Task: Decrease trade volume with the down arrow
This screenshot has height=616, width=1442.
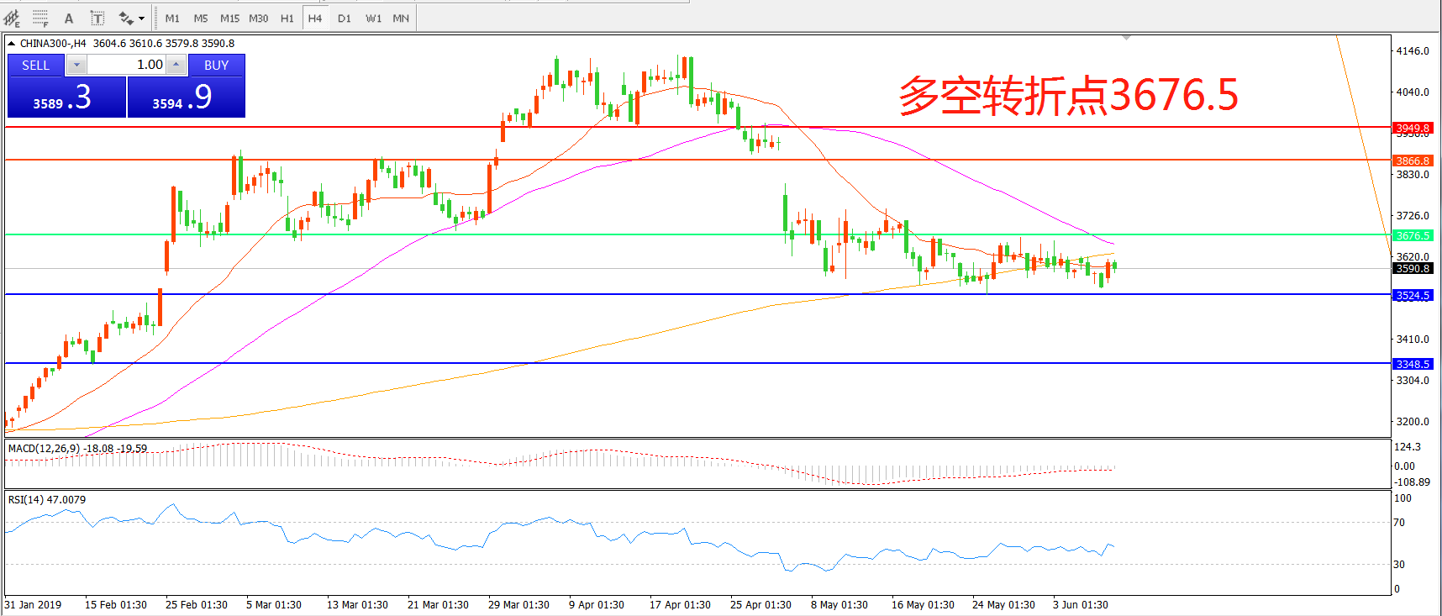Action: pos(76,65)
